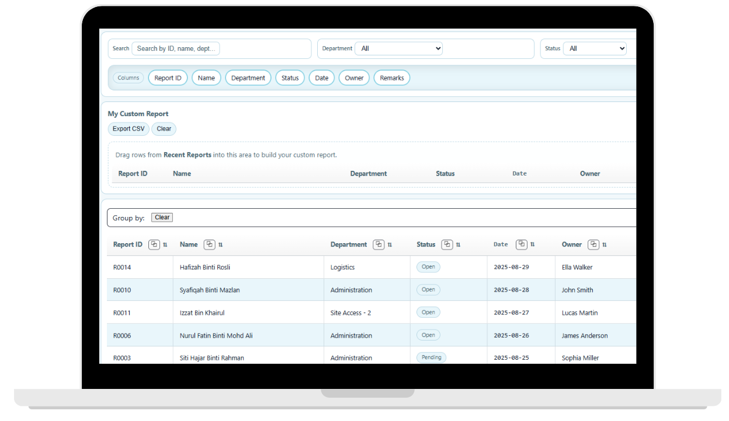729x421 pixels.
Task: Click the Export CSV button
Action: [128, 128]
